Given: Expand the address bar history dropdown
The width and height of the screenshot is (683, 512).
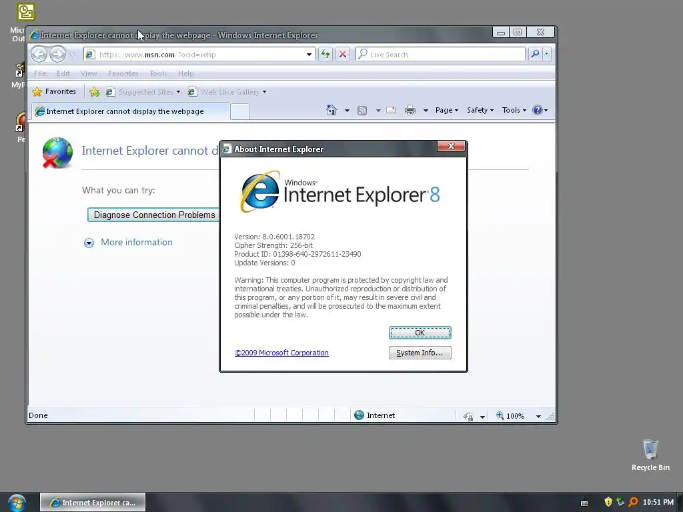Looking at the screenshot, I should (309, 55).
